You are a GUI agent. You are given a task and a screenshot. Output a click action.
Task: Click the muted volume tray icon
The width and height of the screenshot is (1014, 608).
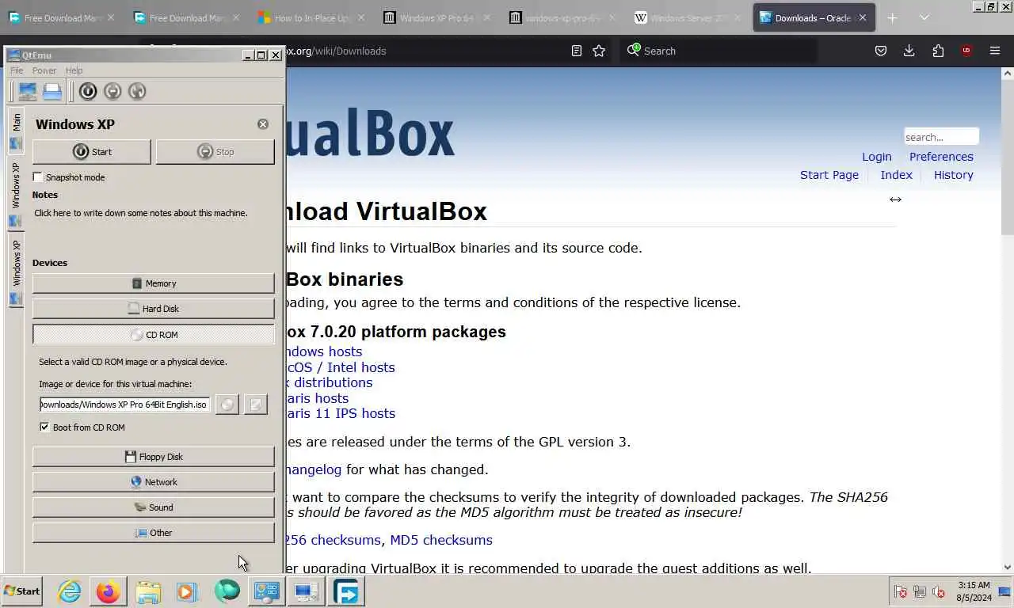(x=939, y=591)
